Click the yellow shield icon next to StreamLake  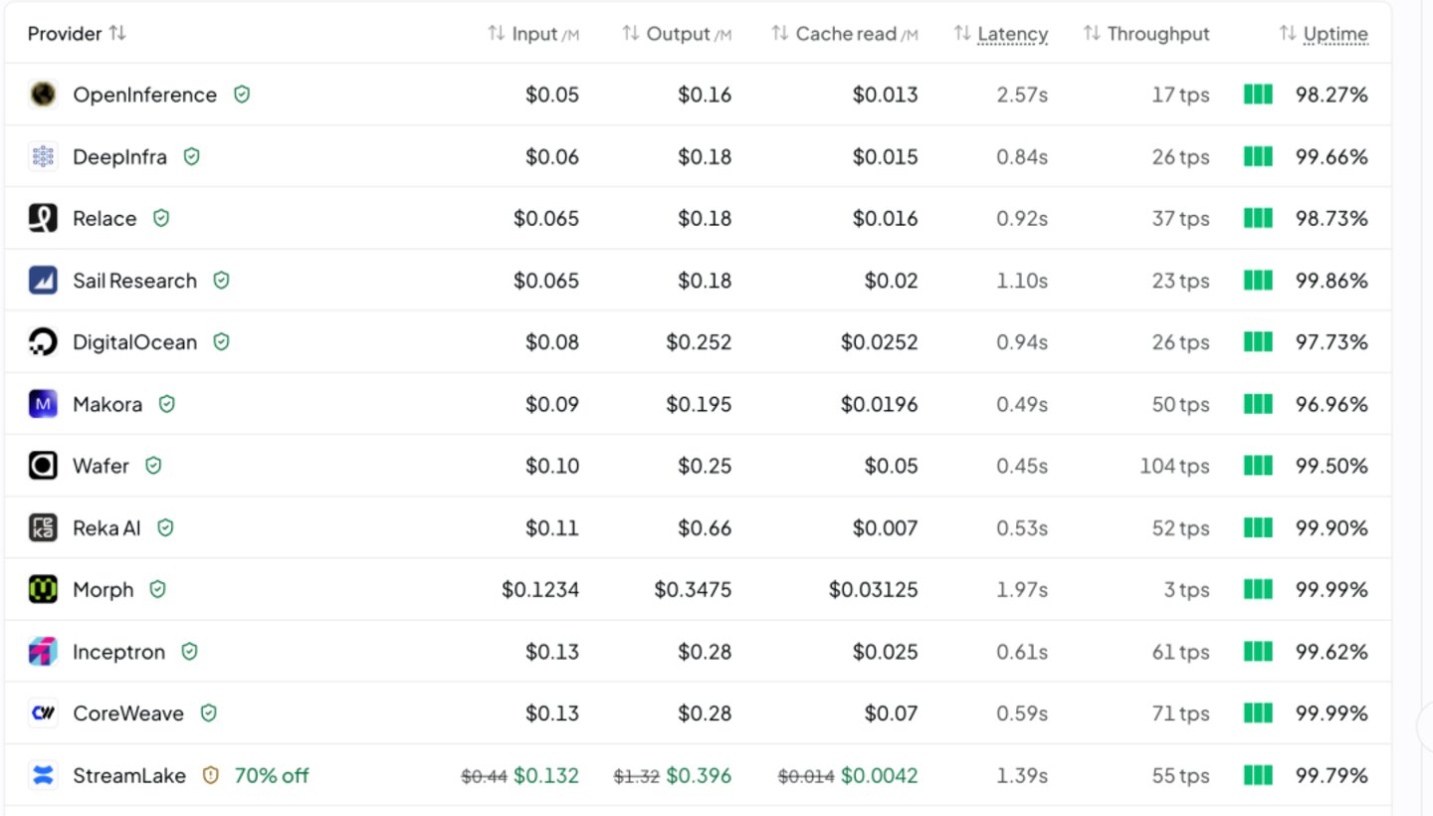tap(210, 775)
